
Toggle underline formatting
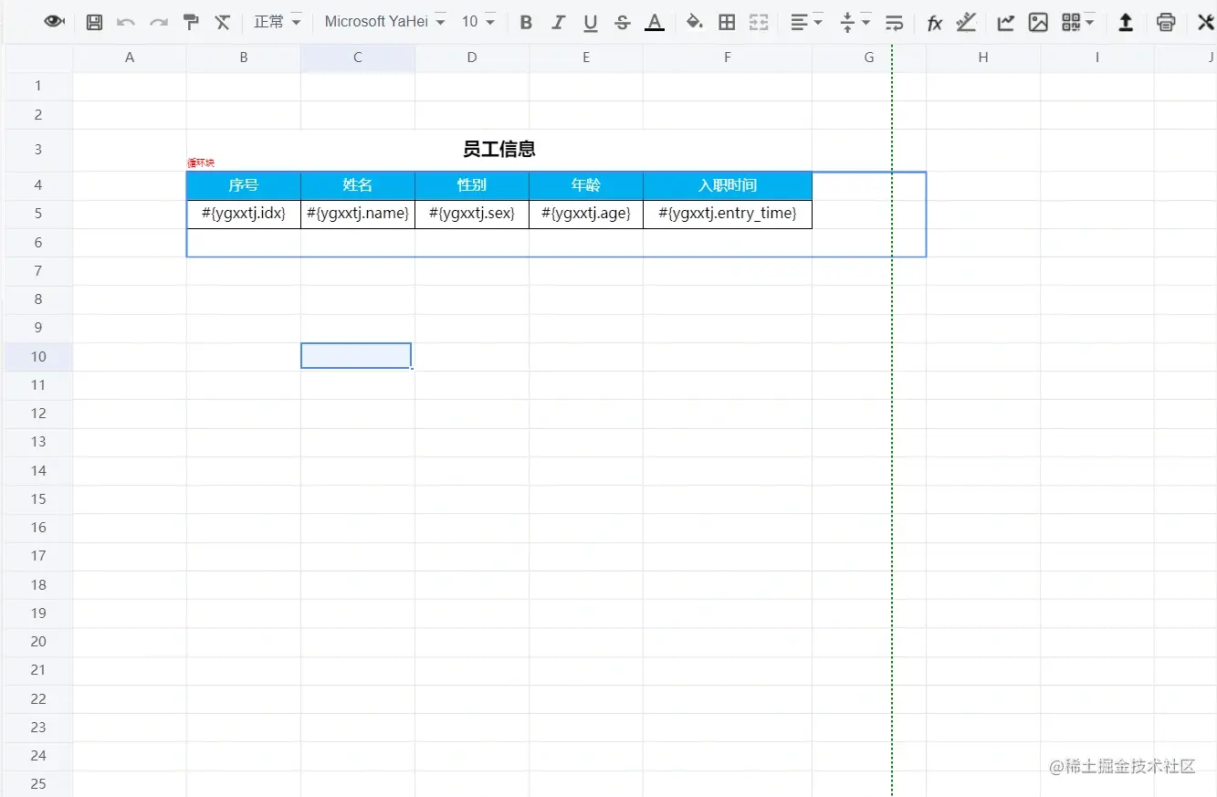tap(591, 22)
